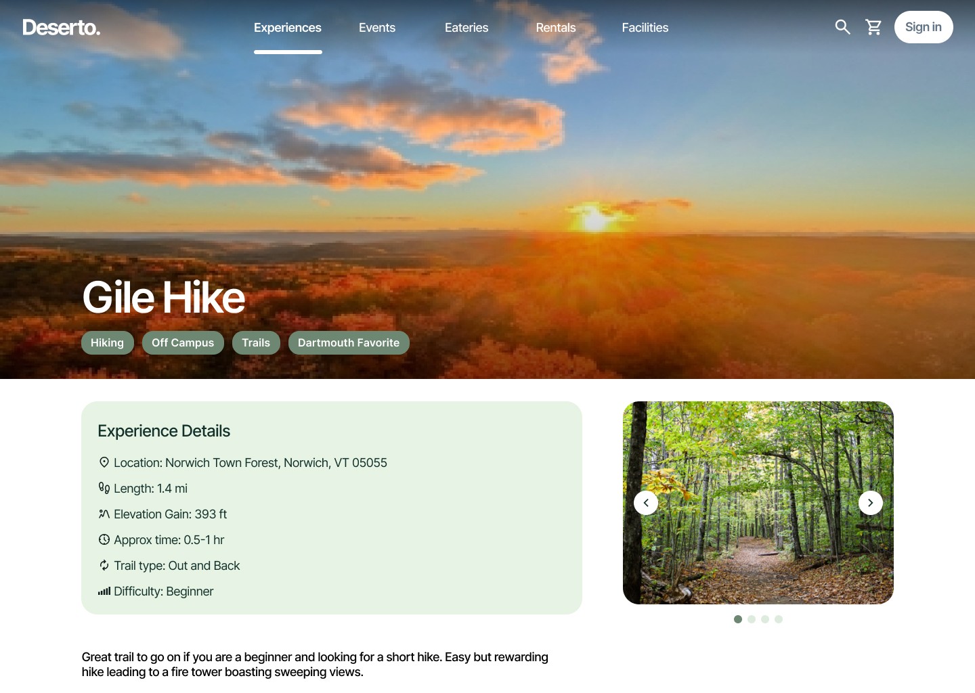Image resolution: width=975 pixels, height=693 pixels.
Task: Select the fourth carousel dot
Action: point(779,619)
